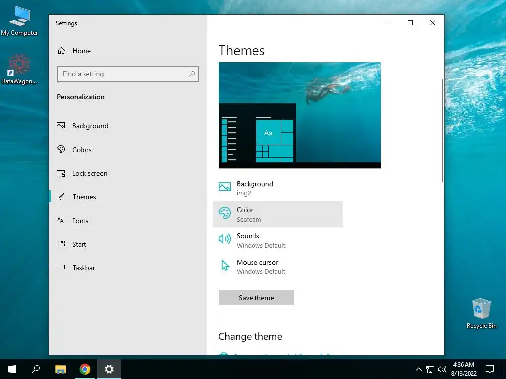Viewport: 506px width, 379px height.
Task: Click the Save theme button
Action: coord(256,298)
